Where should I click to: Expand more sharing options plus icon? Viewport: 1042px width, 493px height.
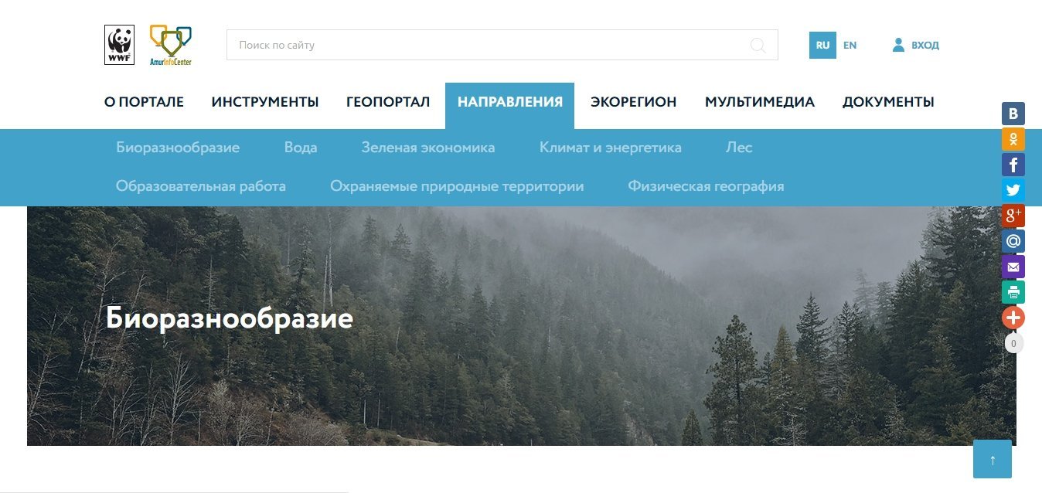pyautogui.click(x=1013, y=318)
